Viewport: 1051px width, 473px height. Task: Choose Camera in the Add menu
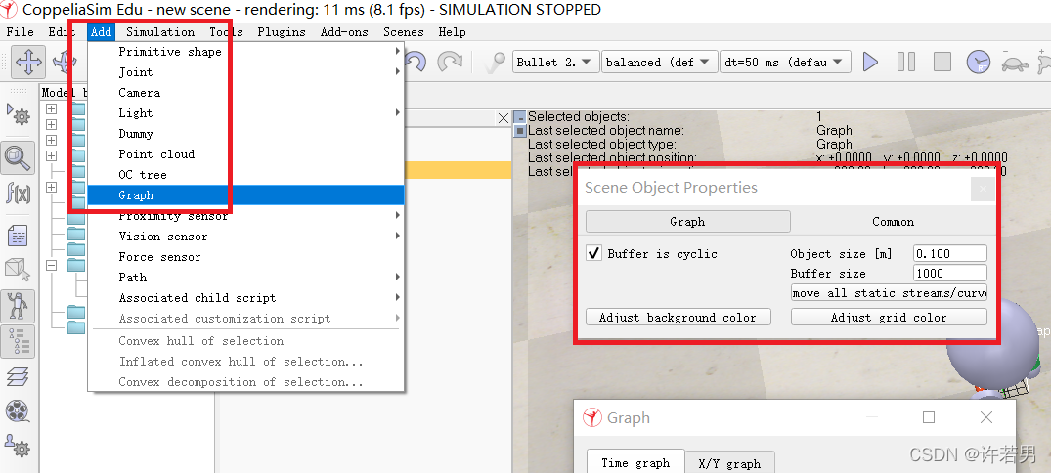tap(246, 93)
